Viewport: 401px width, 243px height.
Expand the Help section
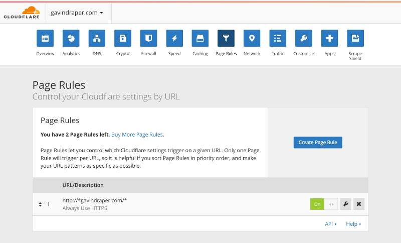point(353,224)
